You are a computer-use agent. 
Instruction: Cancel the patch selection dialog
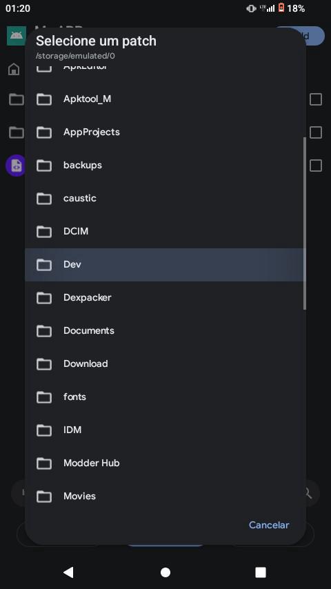point(269,525)
